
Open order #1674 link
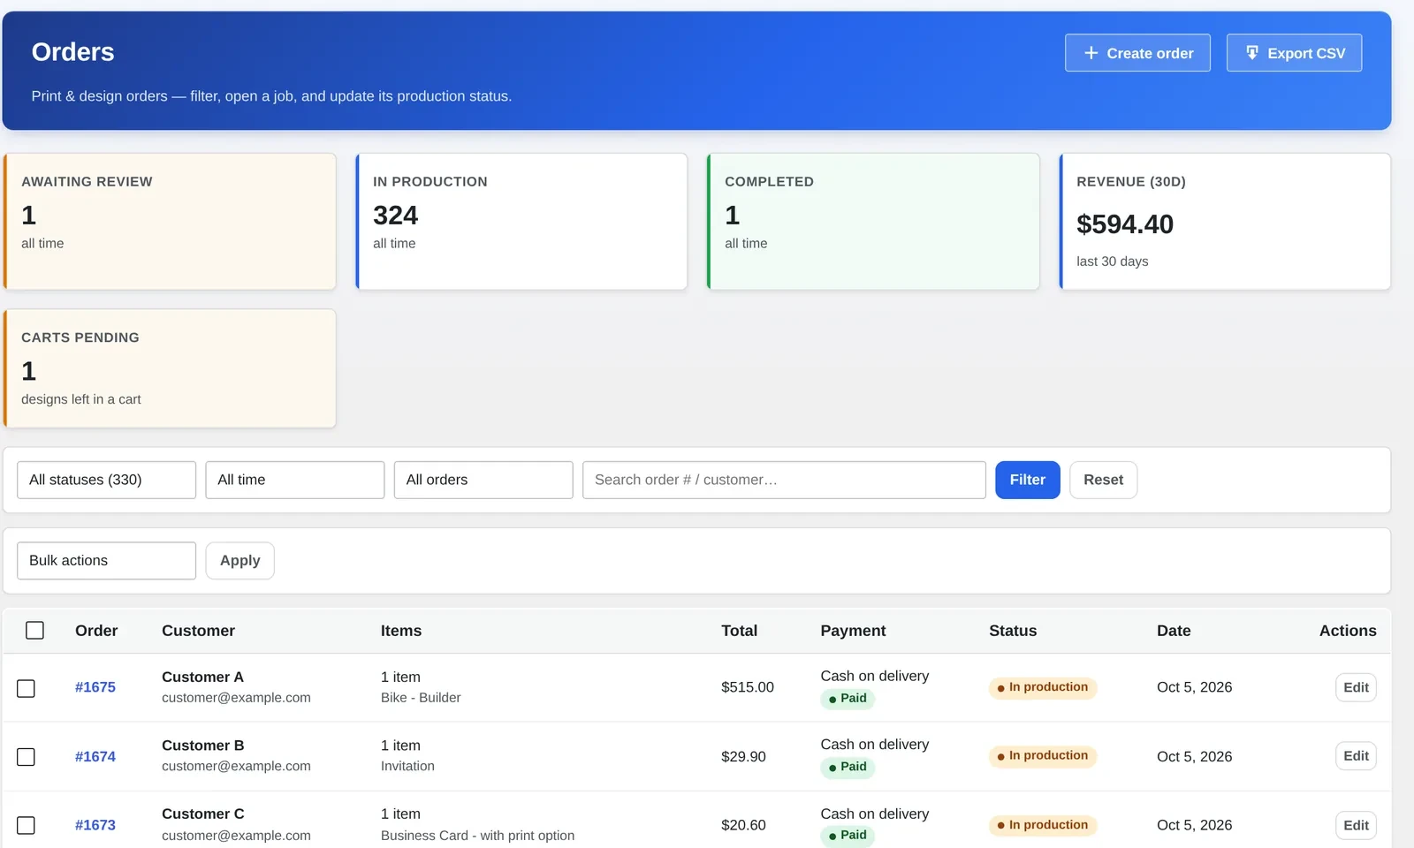95,756
